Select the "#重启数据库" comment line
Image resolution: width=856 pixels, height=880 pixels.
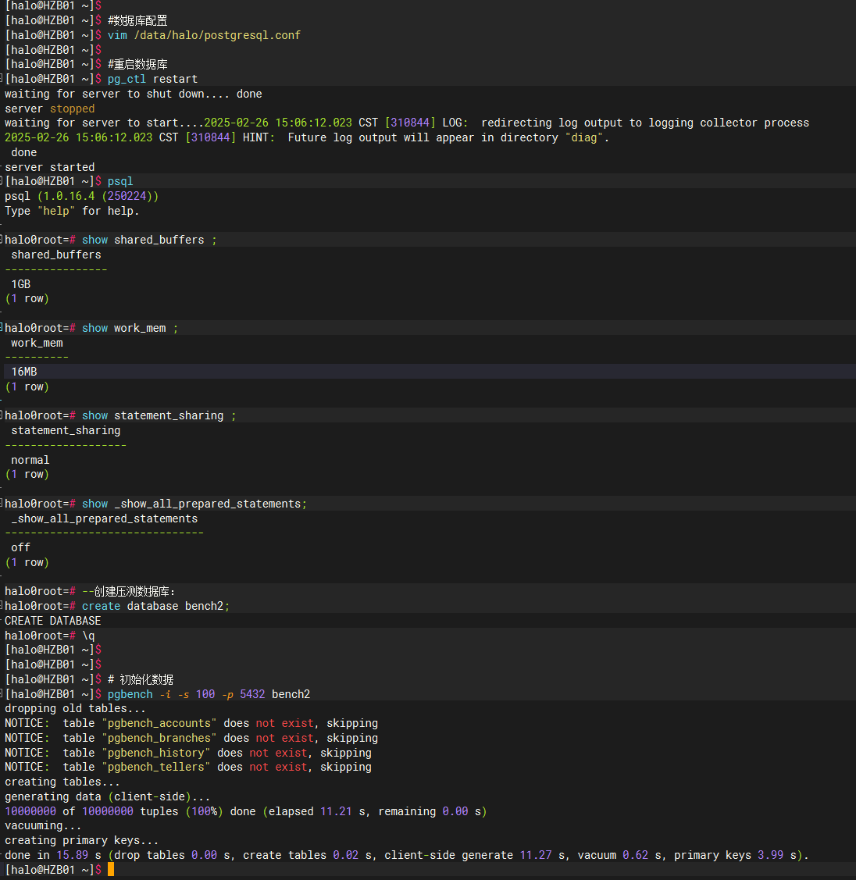[x=137, y=65]
